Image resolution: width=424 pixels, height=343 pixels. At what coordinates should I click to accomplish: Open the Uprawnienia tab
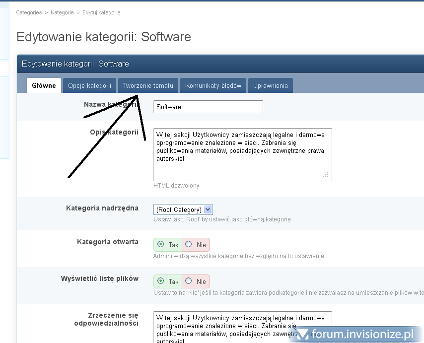(x=270, y=85)
